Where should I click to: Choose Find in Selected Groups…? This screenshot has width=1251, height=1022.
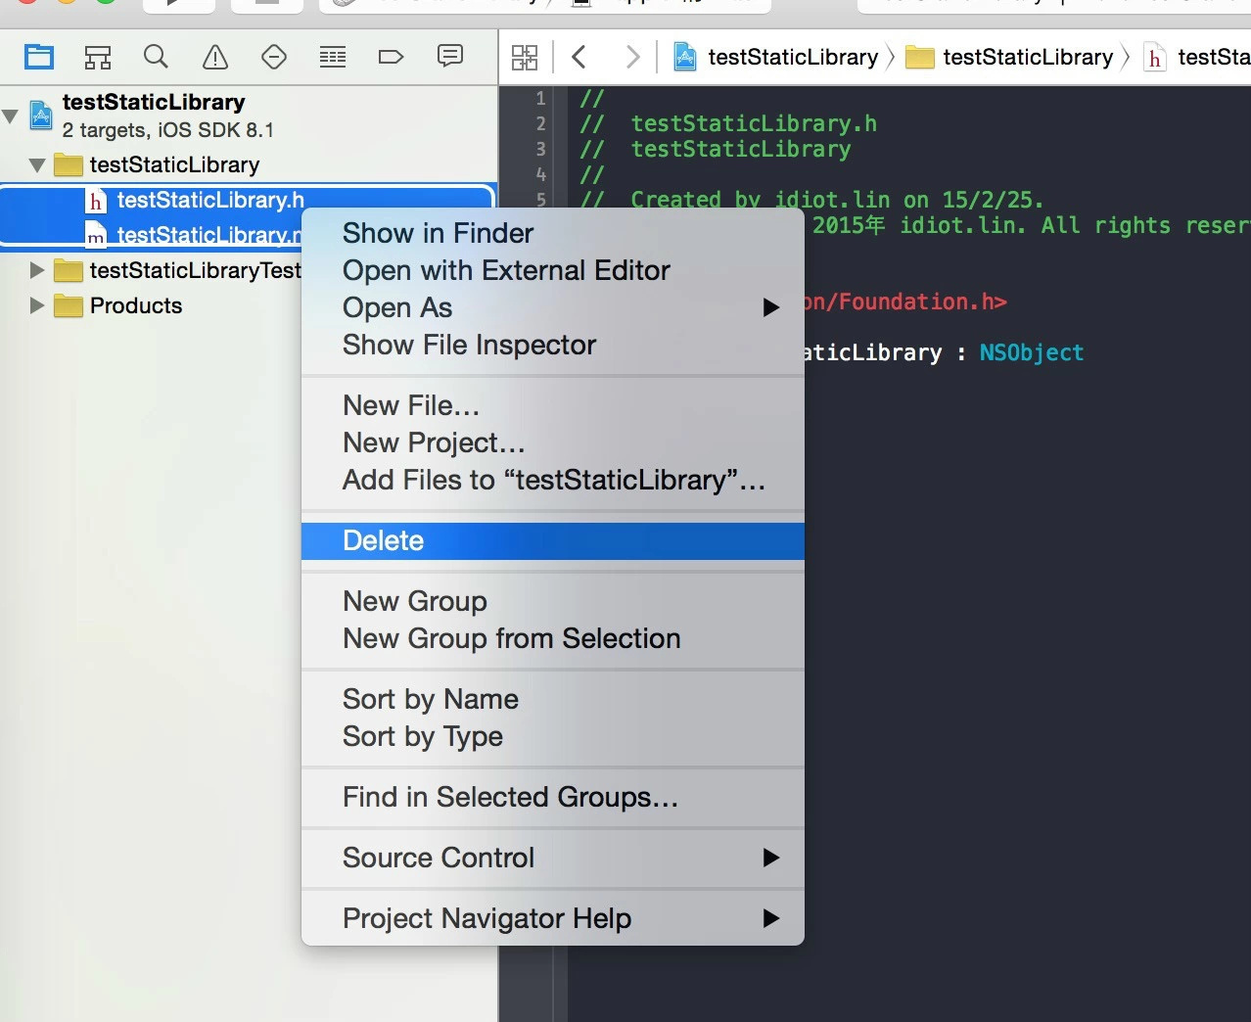click(x=553, y=797)
